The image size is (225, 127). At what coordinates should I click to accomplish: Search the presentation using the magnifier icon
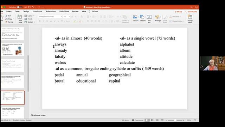(192, 7)
